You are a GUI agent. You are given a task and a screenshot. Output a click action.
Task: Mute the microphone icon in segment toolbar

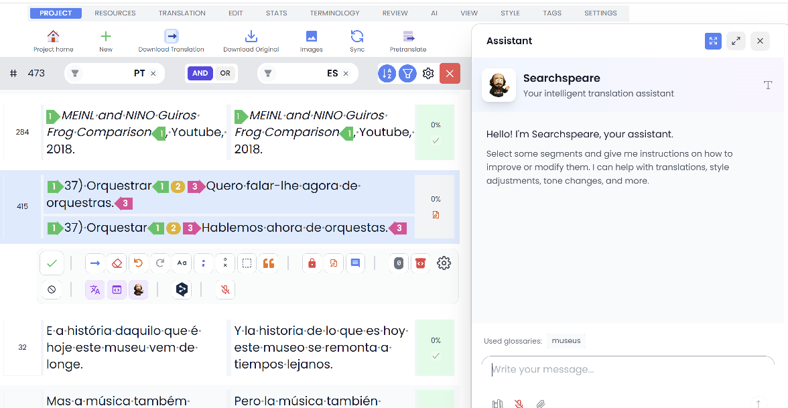[x=224, y=289]
